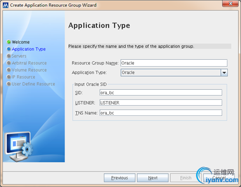Click the TNS Name input field
The width and height of the screenshot is (241, 187).
pyautogui.click(x=161, y=113)
